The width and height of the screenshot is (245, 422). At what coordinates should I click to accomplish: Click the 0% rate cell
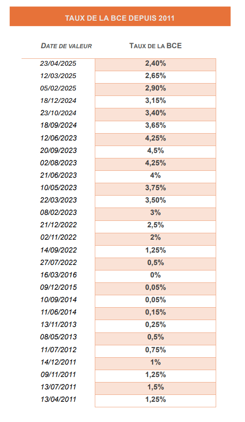click(x=155, y=276)
